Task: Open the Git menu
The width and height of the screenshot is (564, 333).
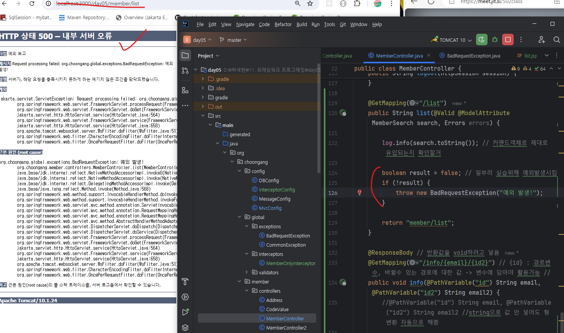Action: coord(343,24)
